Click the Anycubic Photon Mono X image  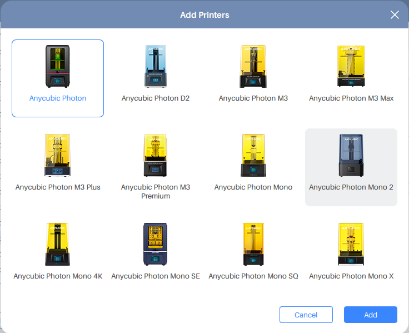pyautogui.click(x=351, y=244)
